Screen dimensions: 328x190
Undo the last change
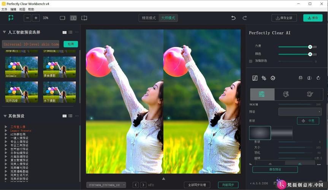[x=233, y=18]
